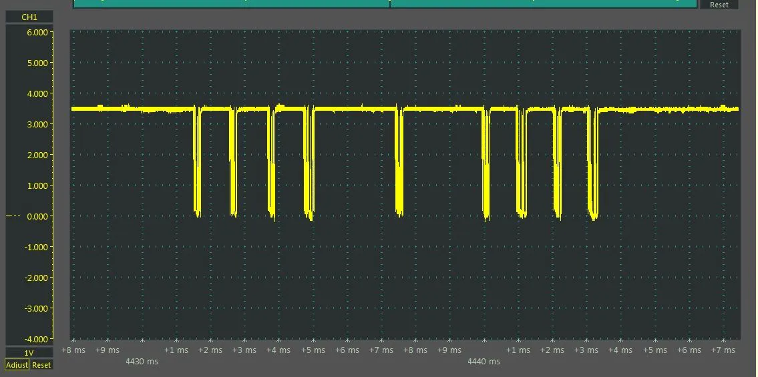Click the leftmost +8 ms time tick
The image size is (758, 377).
pyautogui.click(x=73, y=350)
